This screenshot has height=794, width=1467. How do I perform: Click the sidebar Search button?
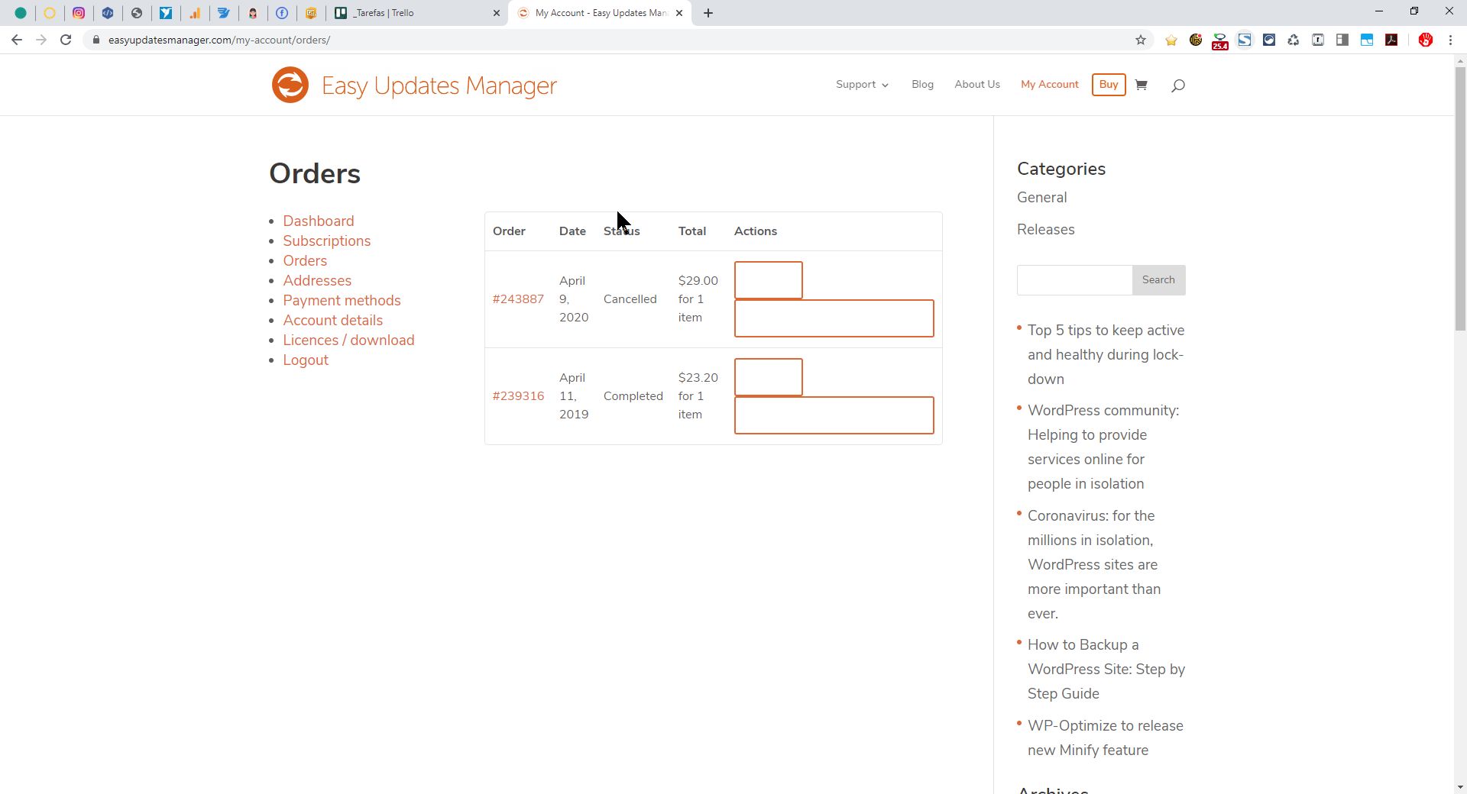pyautogui.click(x=1158, y=280)
